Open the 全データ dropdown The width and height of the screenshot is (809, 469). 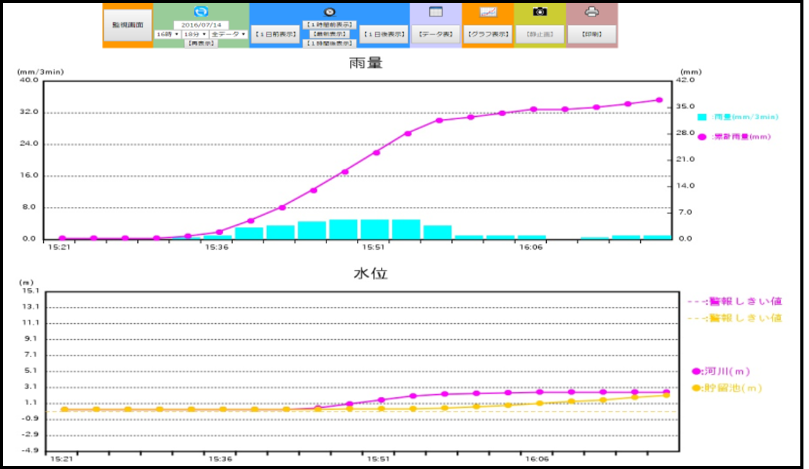click(x=228, y=34)
